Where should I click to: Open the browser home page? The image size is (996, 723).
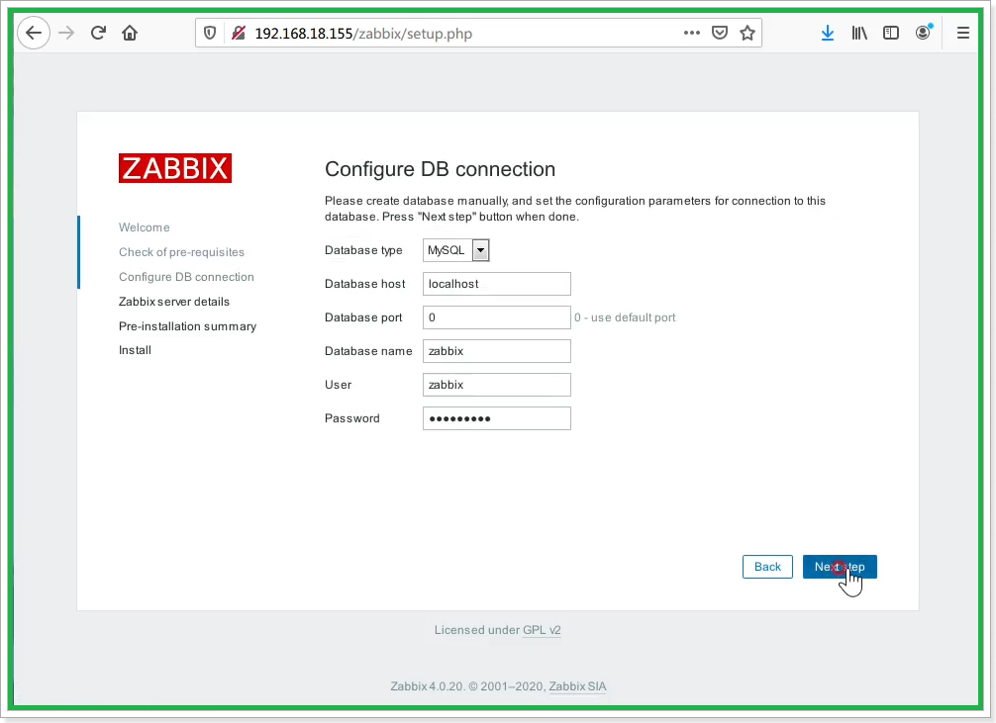[x=130, y=33]
